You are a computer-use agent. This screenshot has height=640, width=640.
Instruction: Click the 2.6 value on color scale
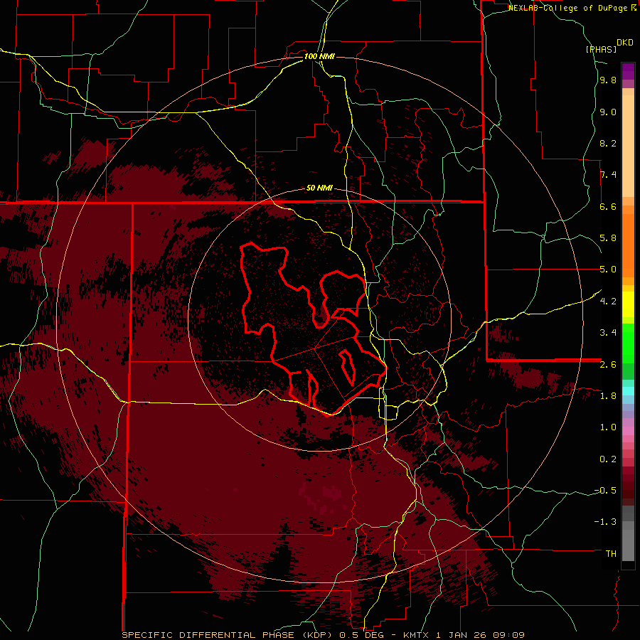[x=608, y=365]
